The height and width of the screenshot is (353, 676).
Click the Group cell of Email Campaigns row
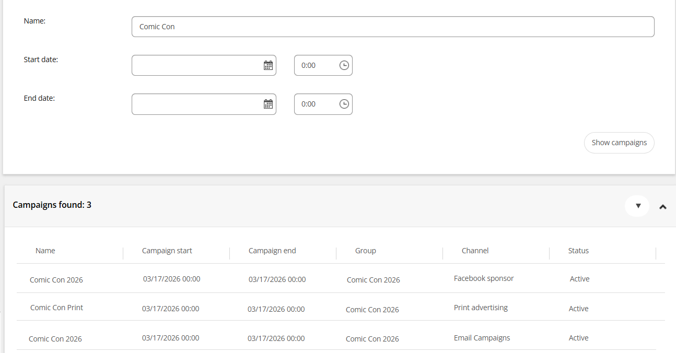(x=372, y=339)
